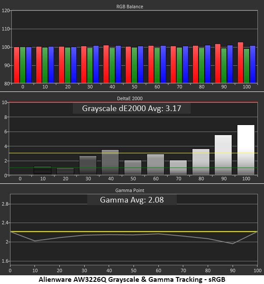The height and width of the screenshot is (284, 264).
Task: Click the blue bar at 0 in RGB Balance
Action: coord(29,65)
